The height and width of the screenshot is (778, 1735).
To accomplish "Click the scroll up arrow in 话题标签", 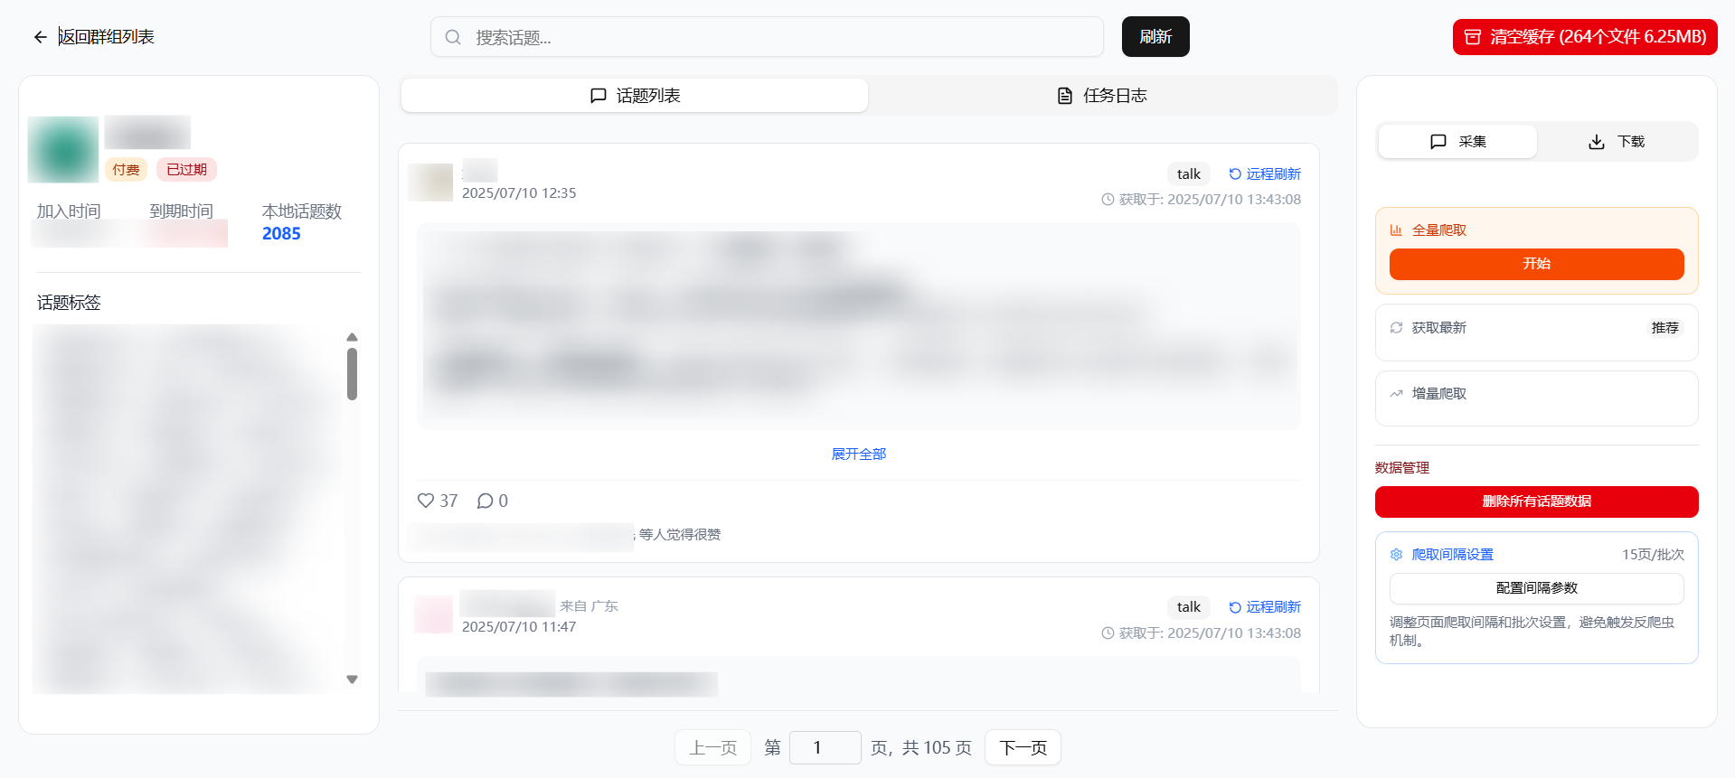I will point(352,337).
